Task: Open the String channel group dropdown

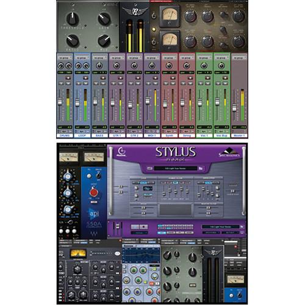Action: [x=187, y=58]
